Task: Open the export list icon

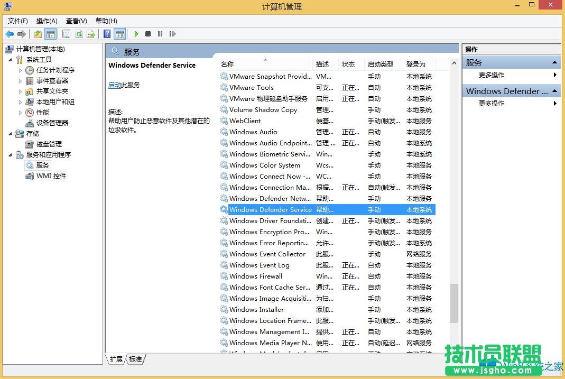Action: (91, 34)
